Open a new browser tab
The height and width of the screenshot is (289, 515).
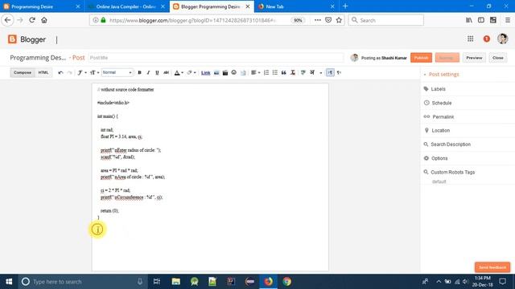[345, 6]
